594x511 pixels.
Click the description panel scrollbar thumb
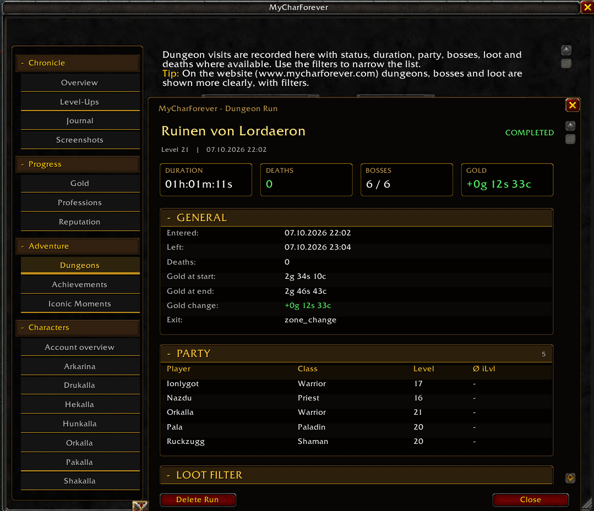[x=566, y=64]
